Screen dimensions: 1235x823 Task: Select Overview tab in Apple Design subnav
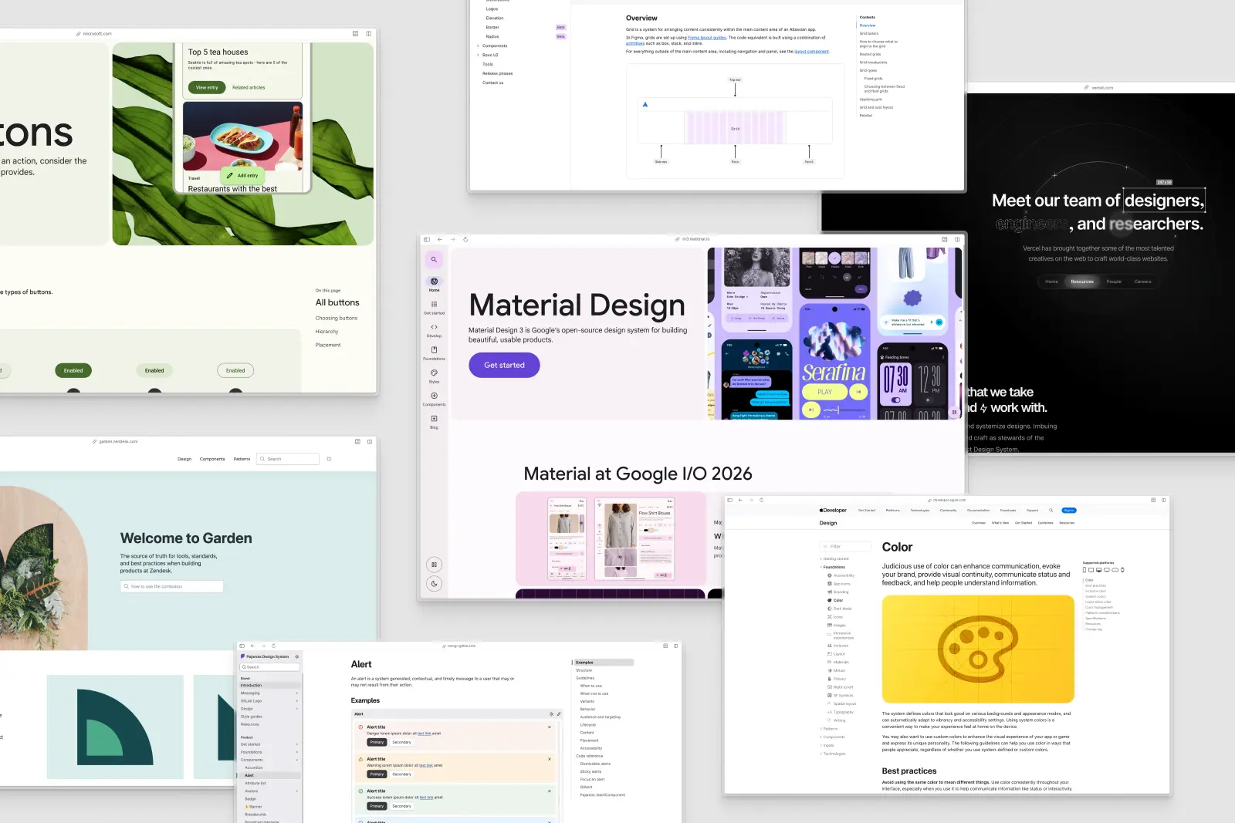pyautogui.click(x=978, y=523)
